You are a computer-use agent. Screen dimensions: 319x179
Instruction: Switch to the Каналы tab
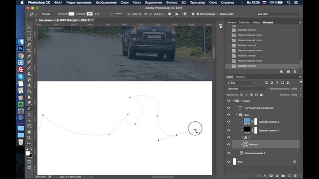[240, 77]
